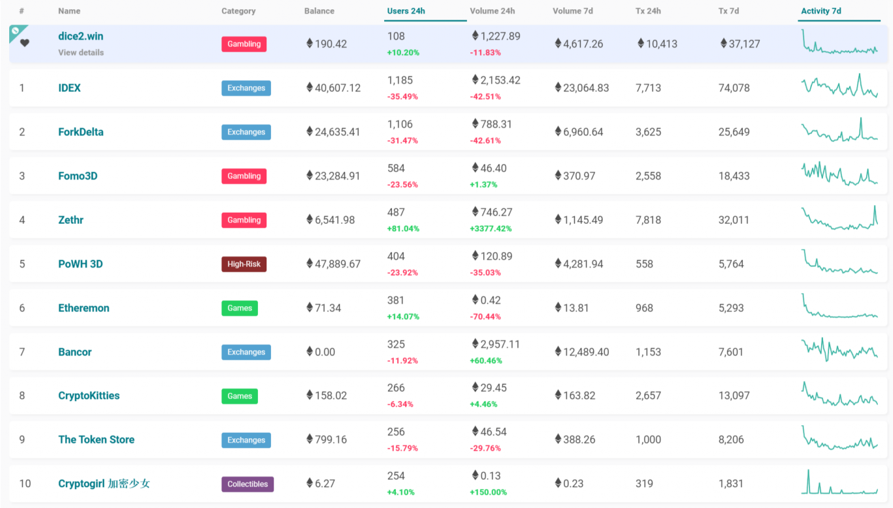Click the Zethr activity chart thumbnail
Viewport: 893px width, 508px height.
(x=839, y=219)
